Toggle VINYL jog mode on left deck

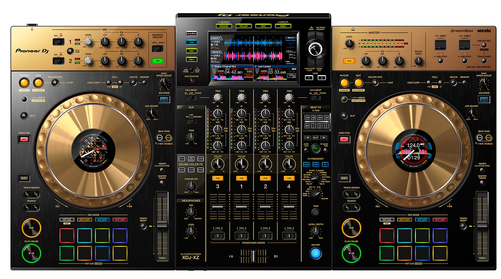164,99
